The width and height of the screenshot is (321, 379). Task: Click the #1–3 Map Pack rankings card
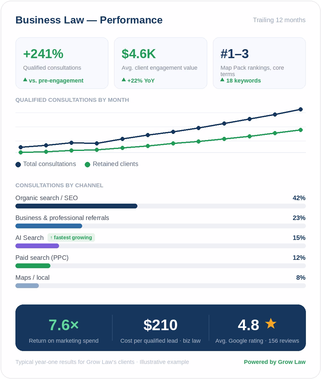(259, 63)
